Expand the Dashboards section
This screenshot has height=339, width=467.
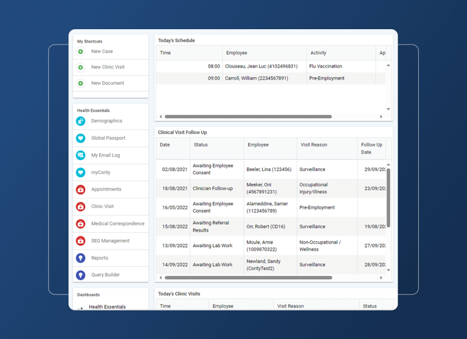[88, 295]
